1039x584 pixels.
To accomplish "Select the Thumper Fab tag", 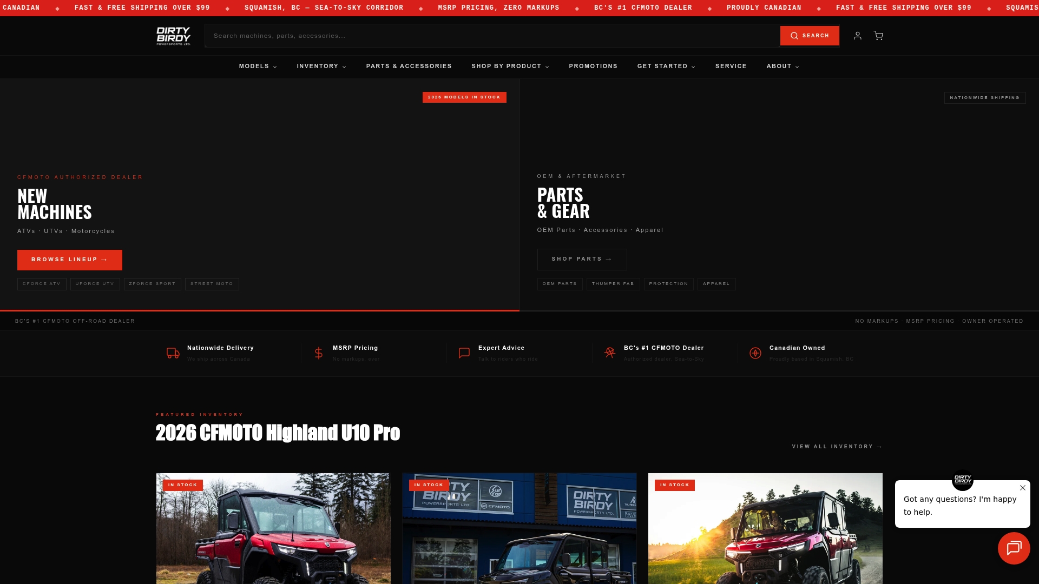I will coord(613,284).
